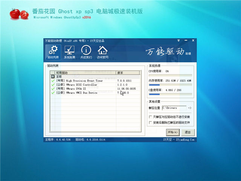The image size is (241, 181).
Task: Enable 安装后删除已解压的驱动文件 option
Action: pos(151,123)
